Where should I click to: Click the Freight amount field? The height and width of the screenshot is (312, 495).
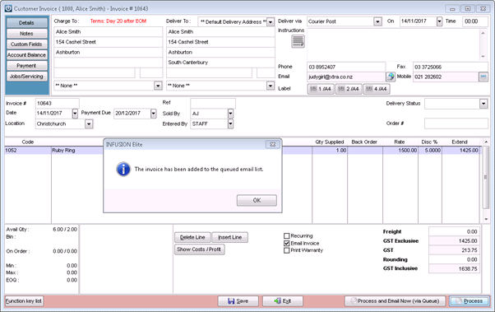454,231
